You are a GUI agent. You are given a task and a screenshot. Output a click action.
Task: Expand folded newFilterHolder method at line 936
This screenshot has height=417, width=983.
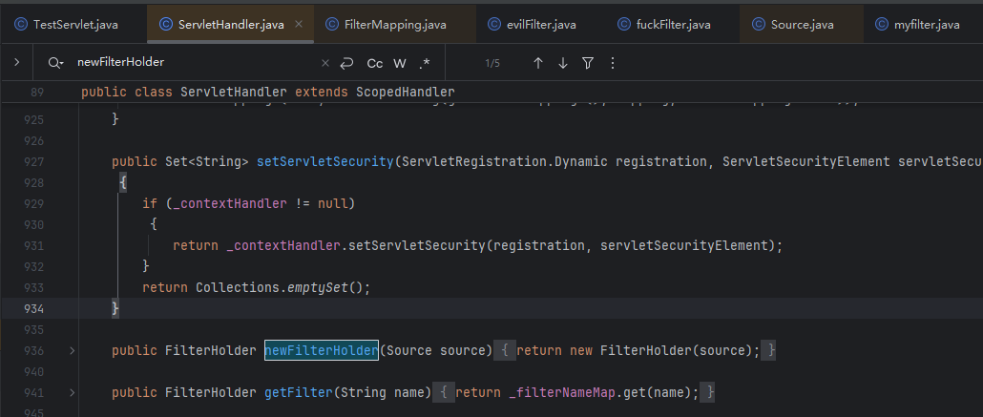(x=72, y=351)
